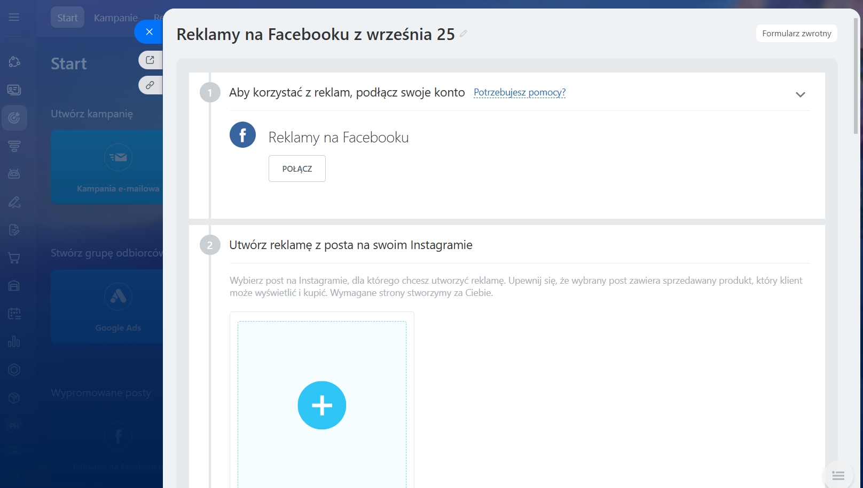Open the calendar icon in the sidebar
The height and width of the screenshot is (488, 863).
(x=14, y=314)
